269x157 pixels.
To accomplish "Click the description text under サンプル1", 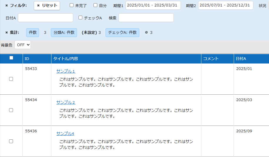I will 126,82.
